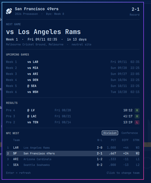Click the DIFF column header
Image resolution: width=151 pixels, height=183 pixels.
(x=125, y=140)
